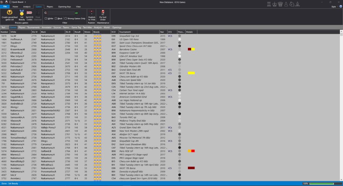Toggle the Strong Games Only checkbox
This screenshot has width=343, height=186.
coord(65,18)
